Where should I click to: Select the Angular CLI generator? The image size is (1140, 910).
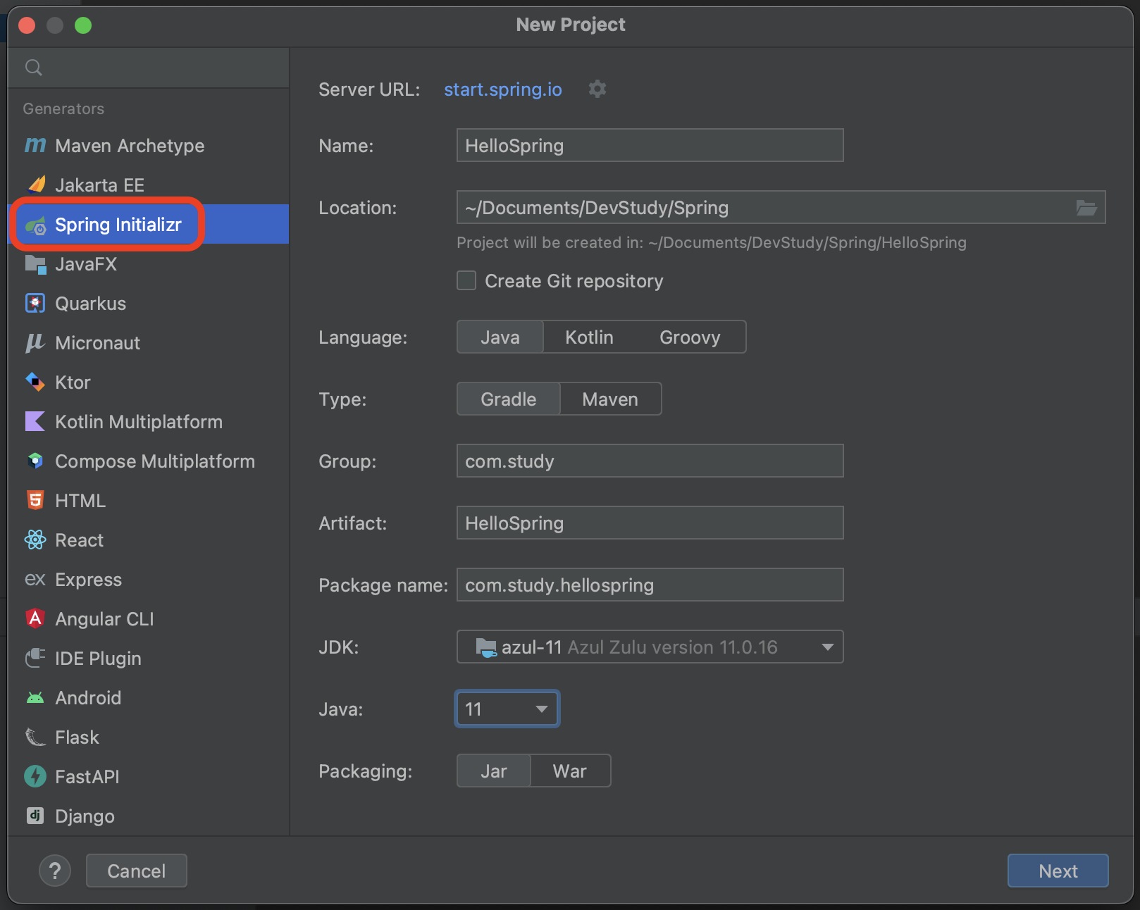pyautogui.click(x=148, y=619)
